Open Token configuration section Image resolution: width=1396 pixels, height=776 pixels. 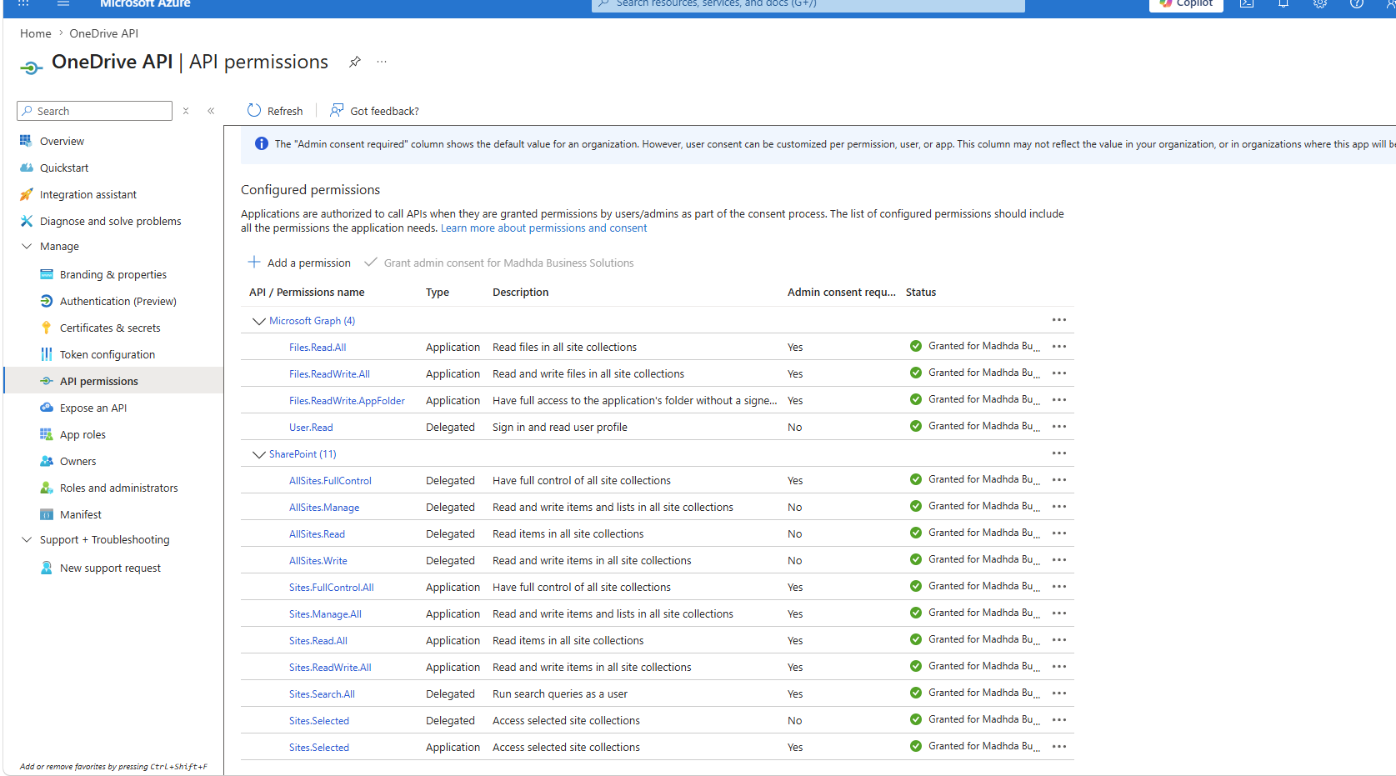(108, 354)
